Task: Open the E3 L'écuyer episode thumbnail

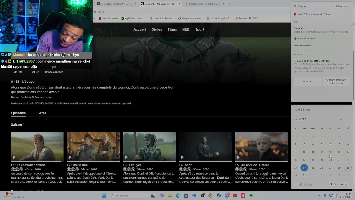Action: pos(149,147)
